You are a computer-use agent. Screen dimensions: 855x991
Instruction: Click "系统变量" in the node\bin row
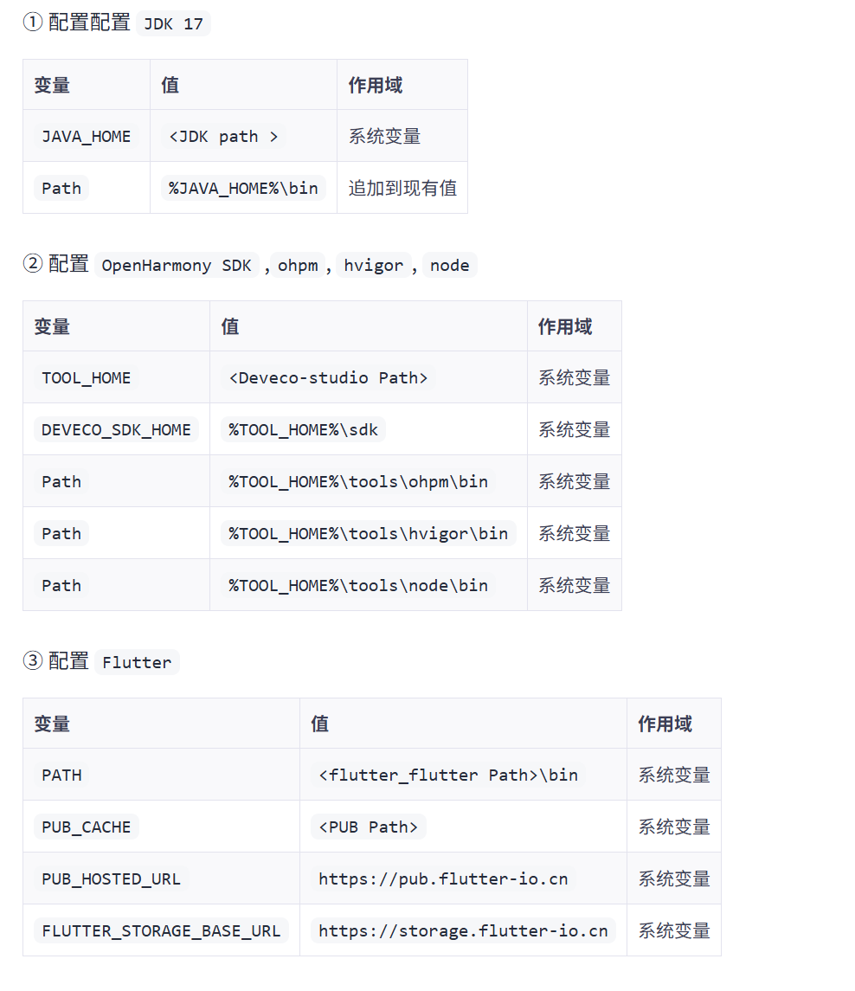574,585
